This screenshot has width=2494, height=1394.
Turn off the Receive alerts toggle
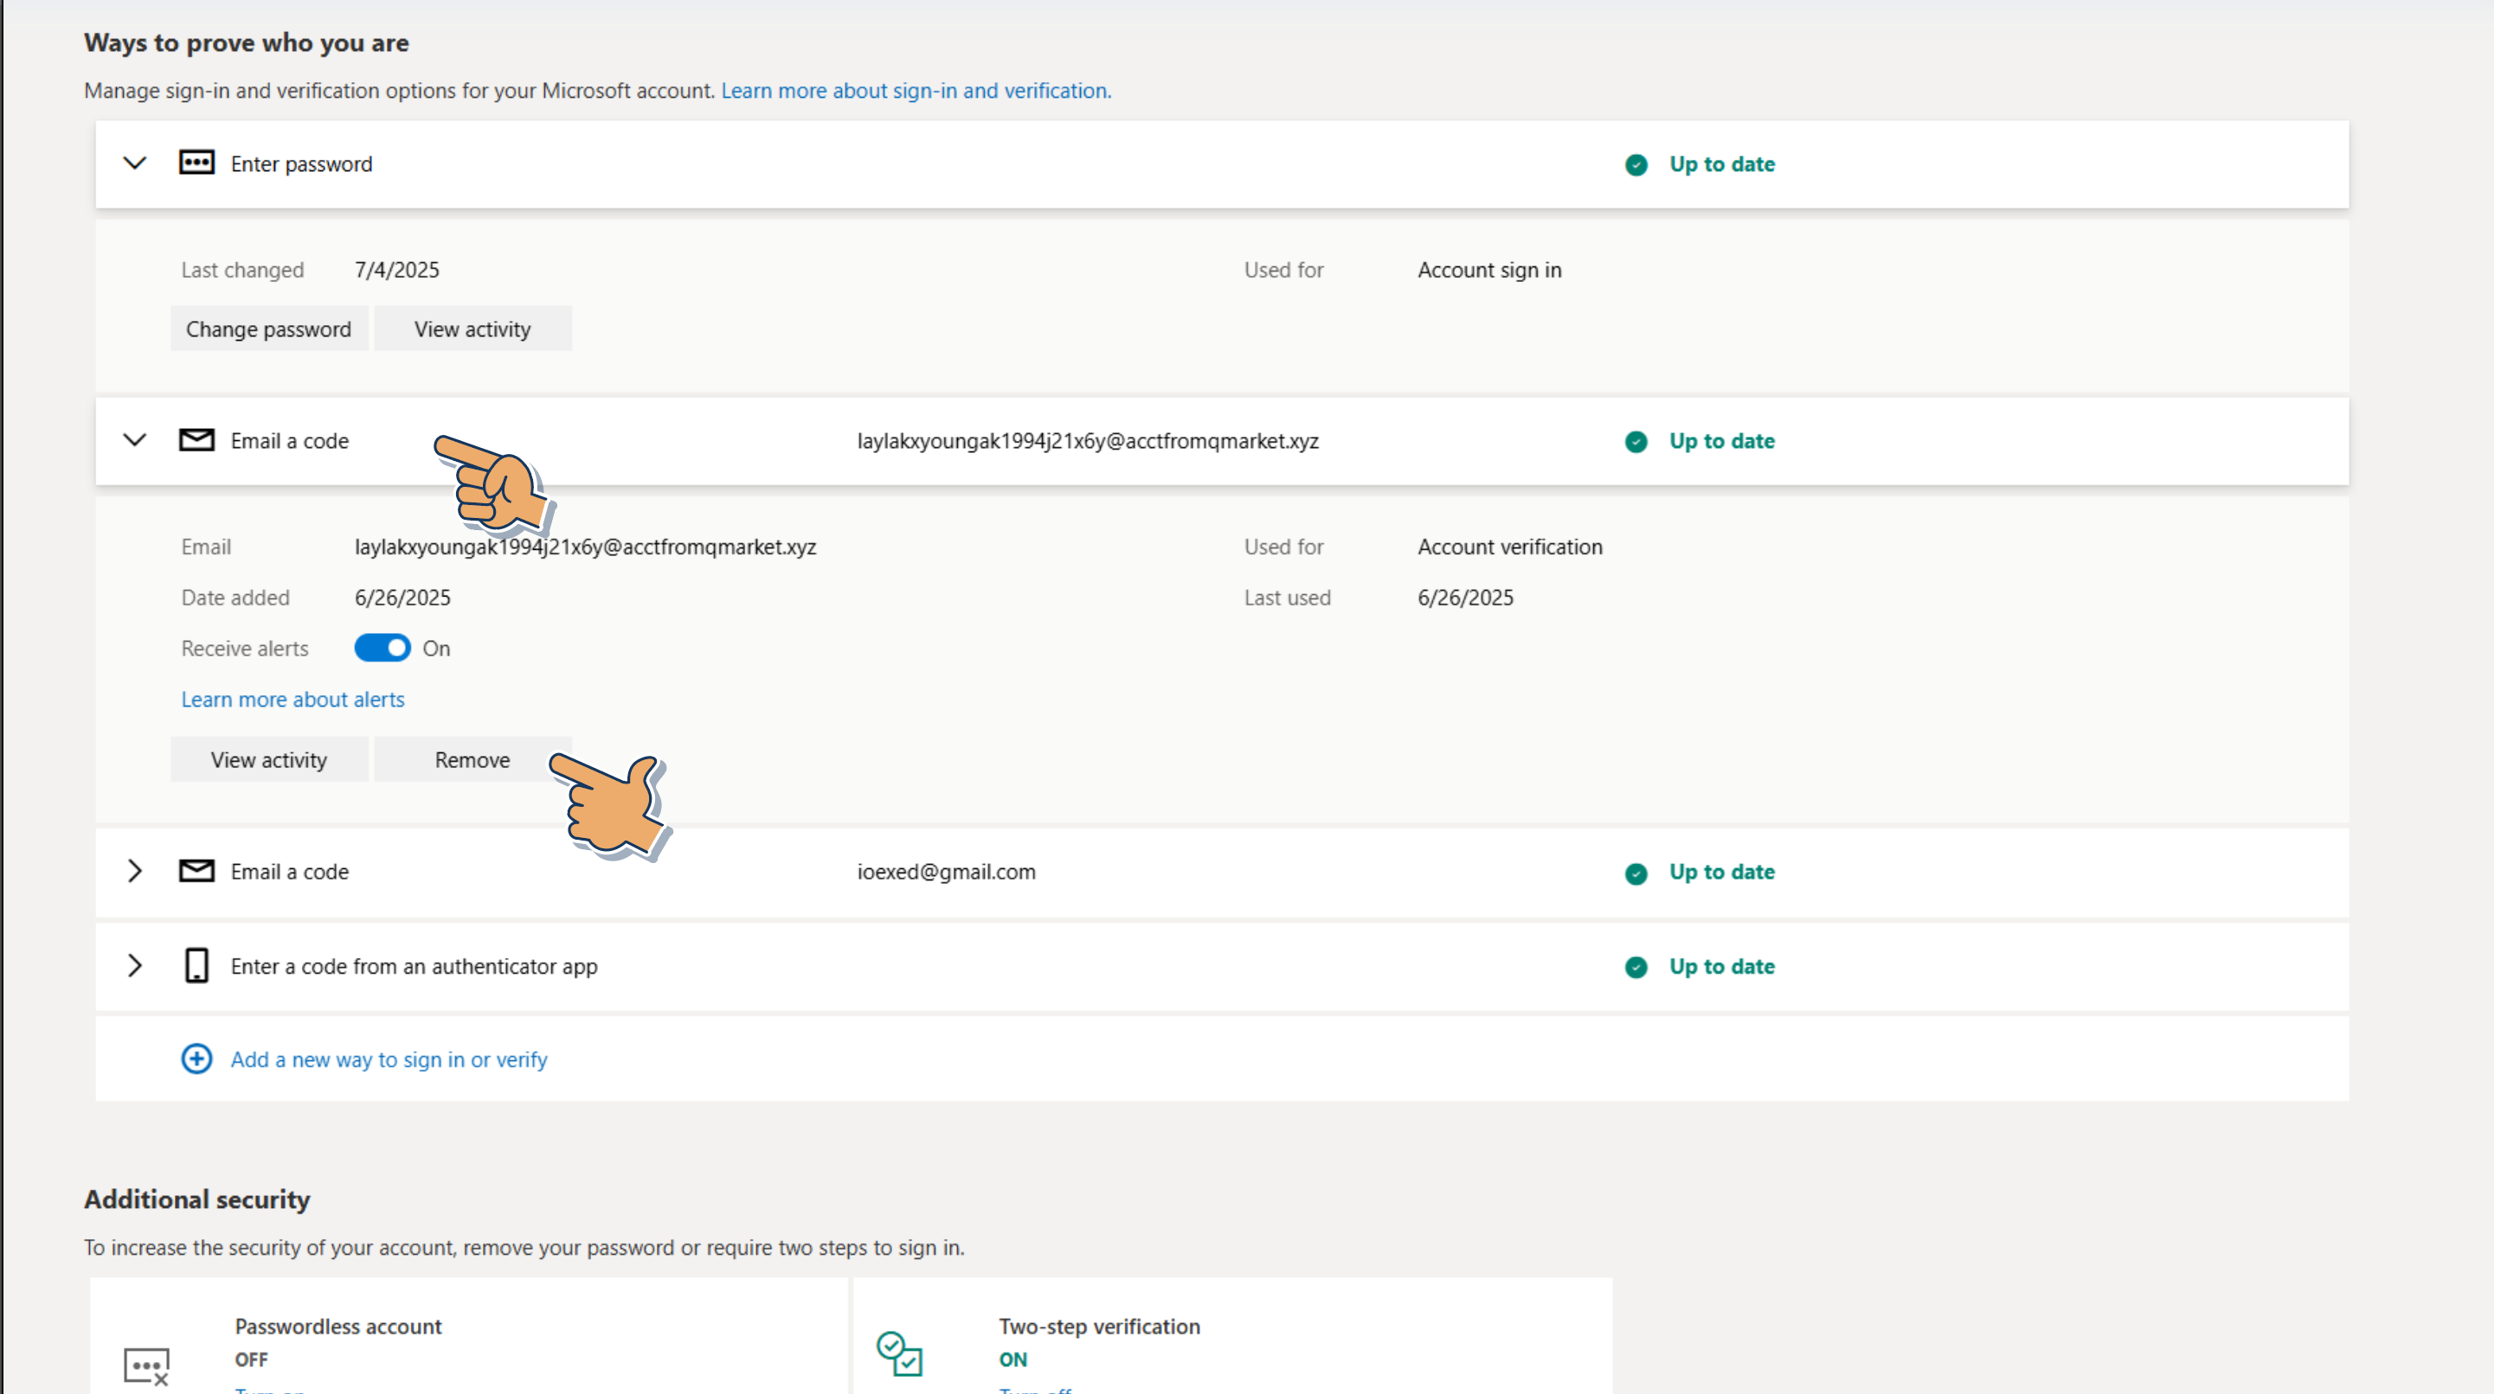coord(382,649)
